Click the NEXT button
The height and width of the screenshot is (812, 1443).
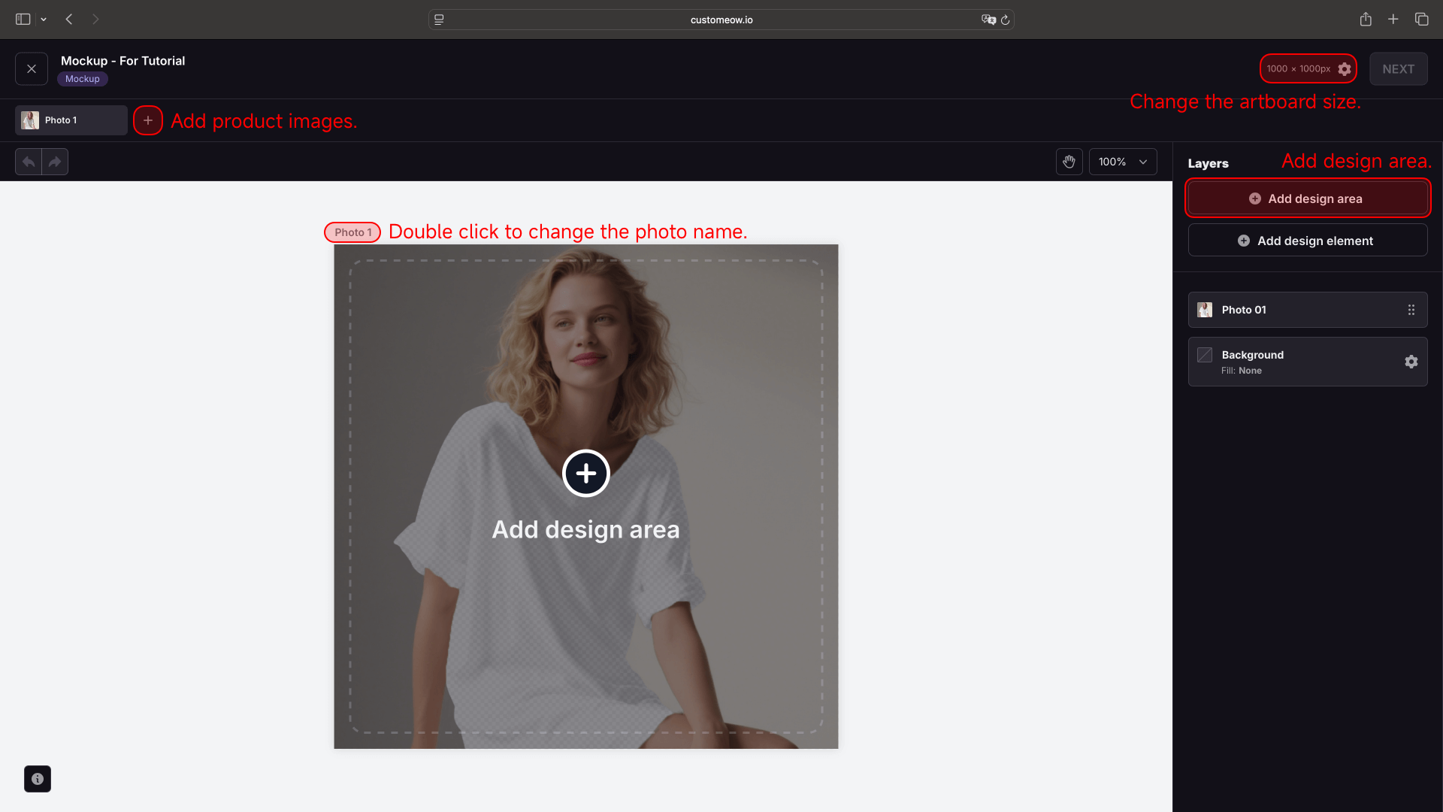coord(1398,68)
